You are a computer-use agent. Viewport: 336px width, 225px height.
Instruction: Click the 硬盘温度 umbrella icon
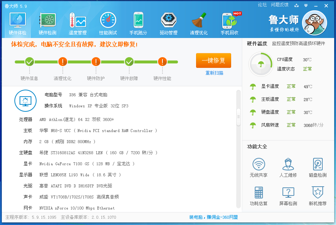(253, 112)
